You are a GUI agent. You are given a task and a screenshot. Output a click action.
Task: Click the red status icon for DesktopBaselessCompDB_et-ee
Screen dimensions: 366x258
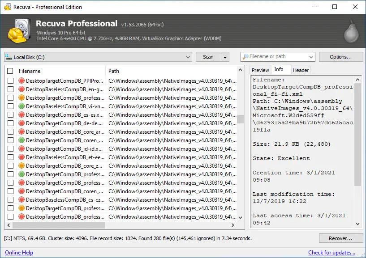(x=22, y=157)
